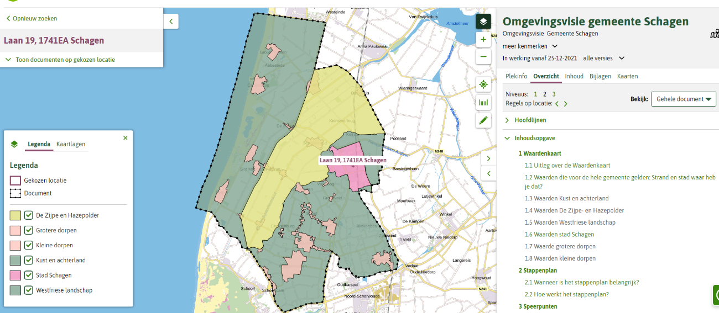Viewport: 719px width, 313px height.
Task: Open the green help button at screen edge
Action: pos(715,295)
